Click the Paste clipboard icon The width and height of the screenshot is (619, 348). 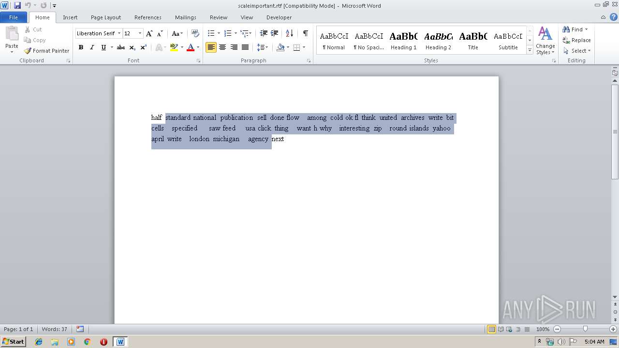12,34
